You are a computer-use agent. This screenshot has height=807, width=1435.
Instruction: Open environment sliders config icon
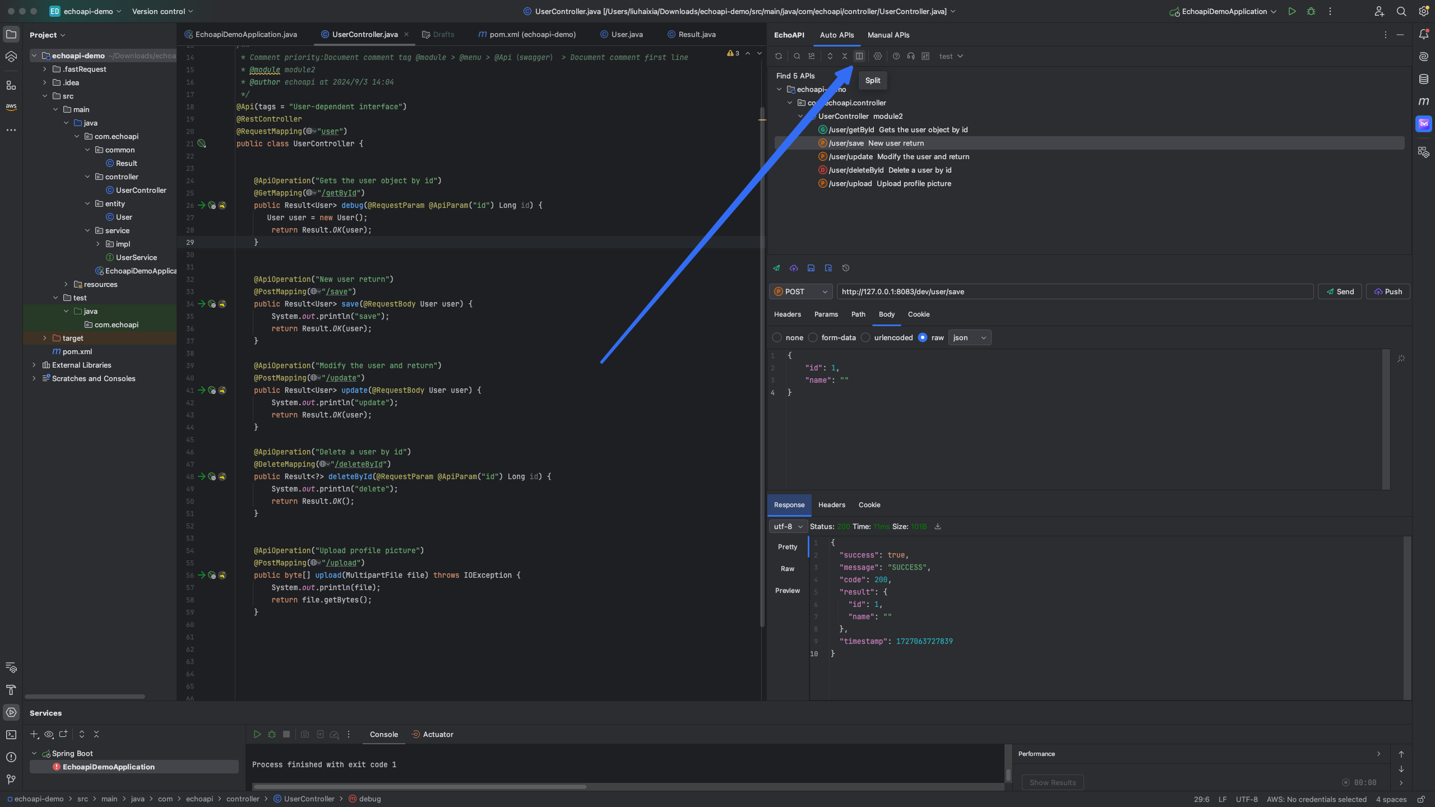point(925,56)
